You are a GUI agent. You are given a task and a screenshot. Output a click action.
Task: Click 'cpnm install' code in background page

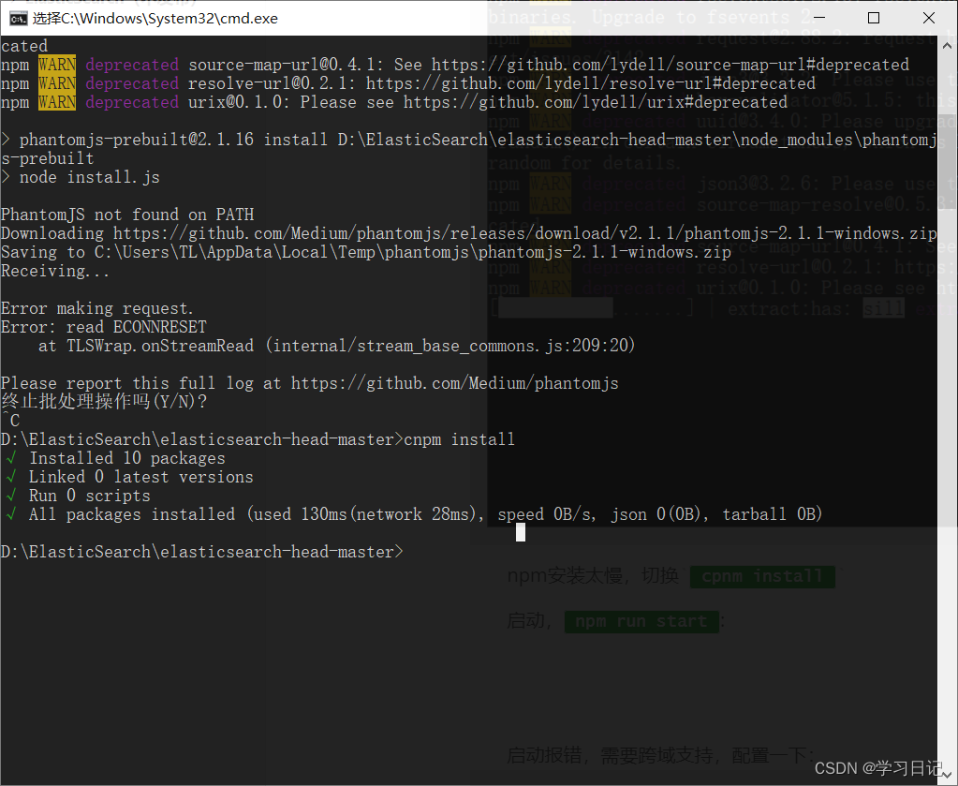coord(762,576)
